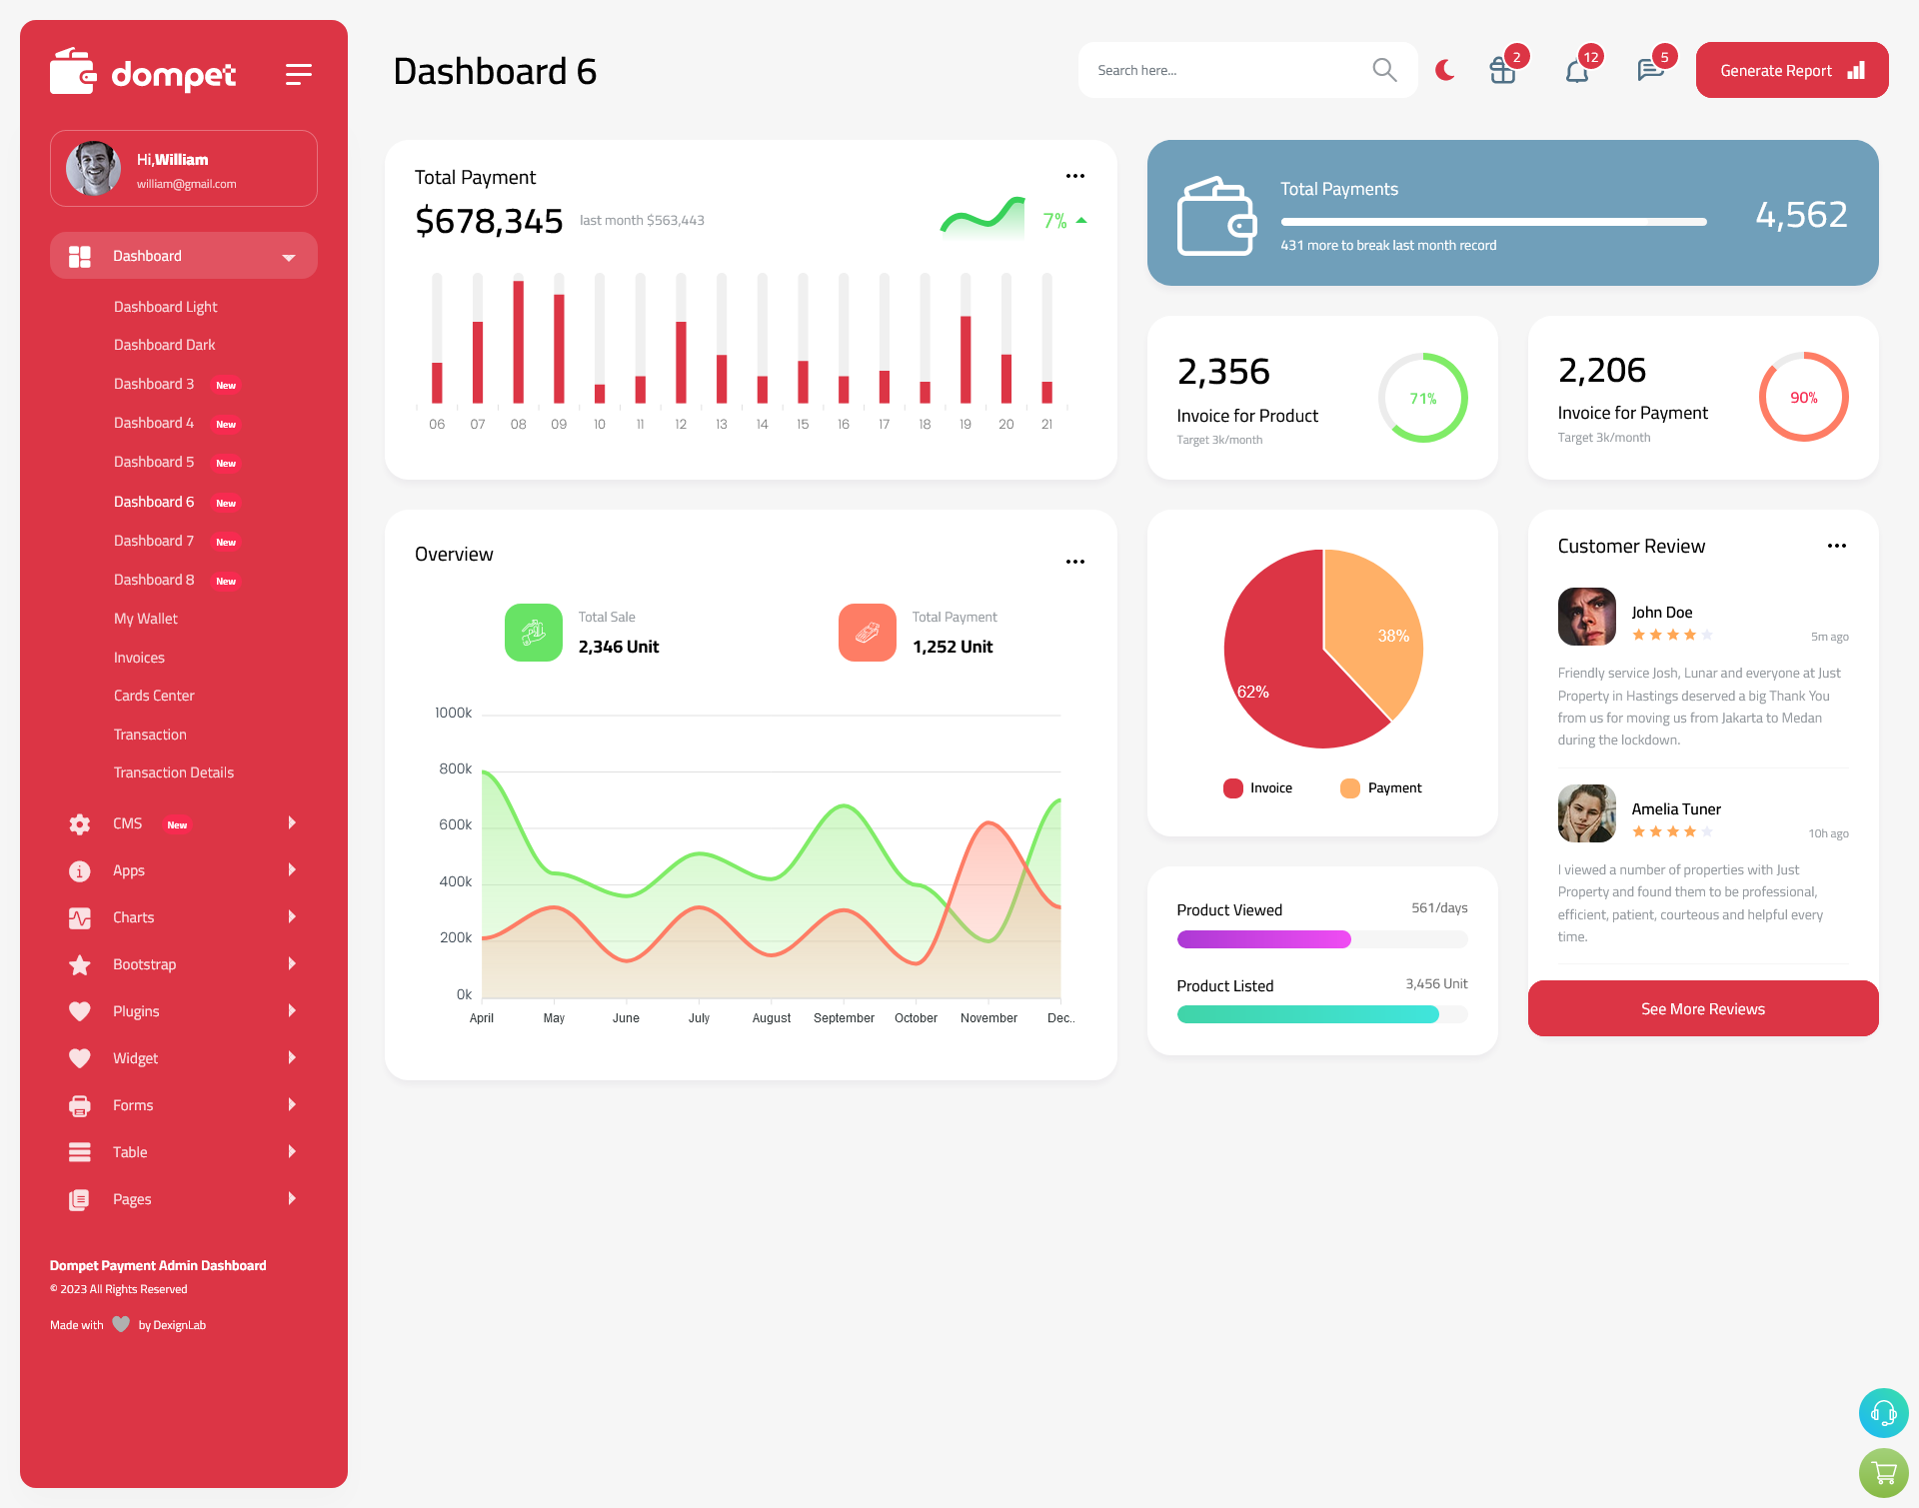Click the search magnifier icon
The height and width of the screenshot is (1508, 1919).
[x=1384, y=70]
